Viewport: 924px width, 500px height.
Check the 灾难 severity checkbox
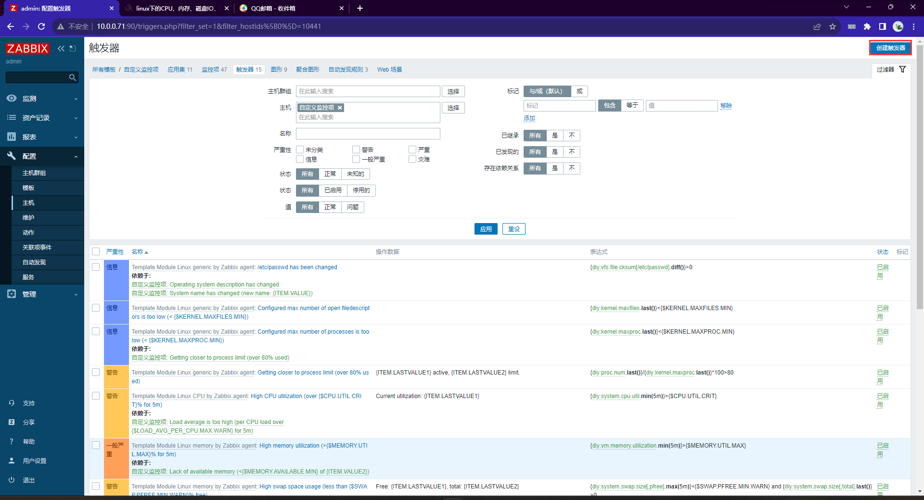coord(412,159)
